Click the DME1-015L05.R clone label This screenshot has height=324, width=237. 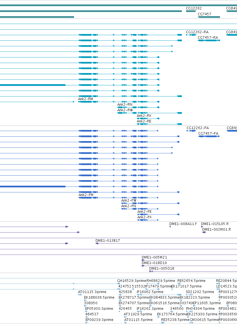(x=215, y=224)
